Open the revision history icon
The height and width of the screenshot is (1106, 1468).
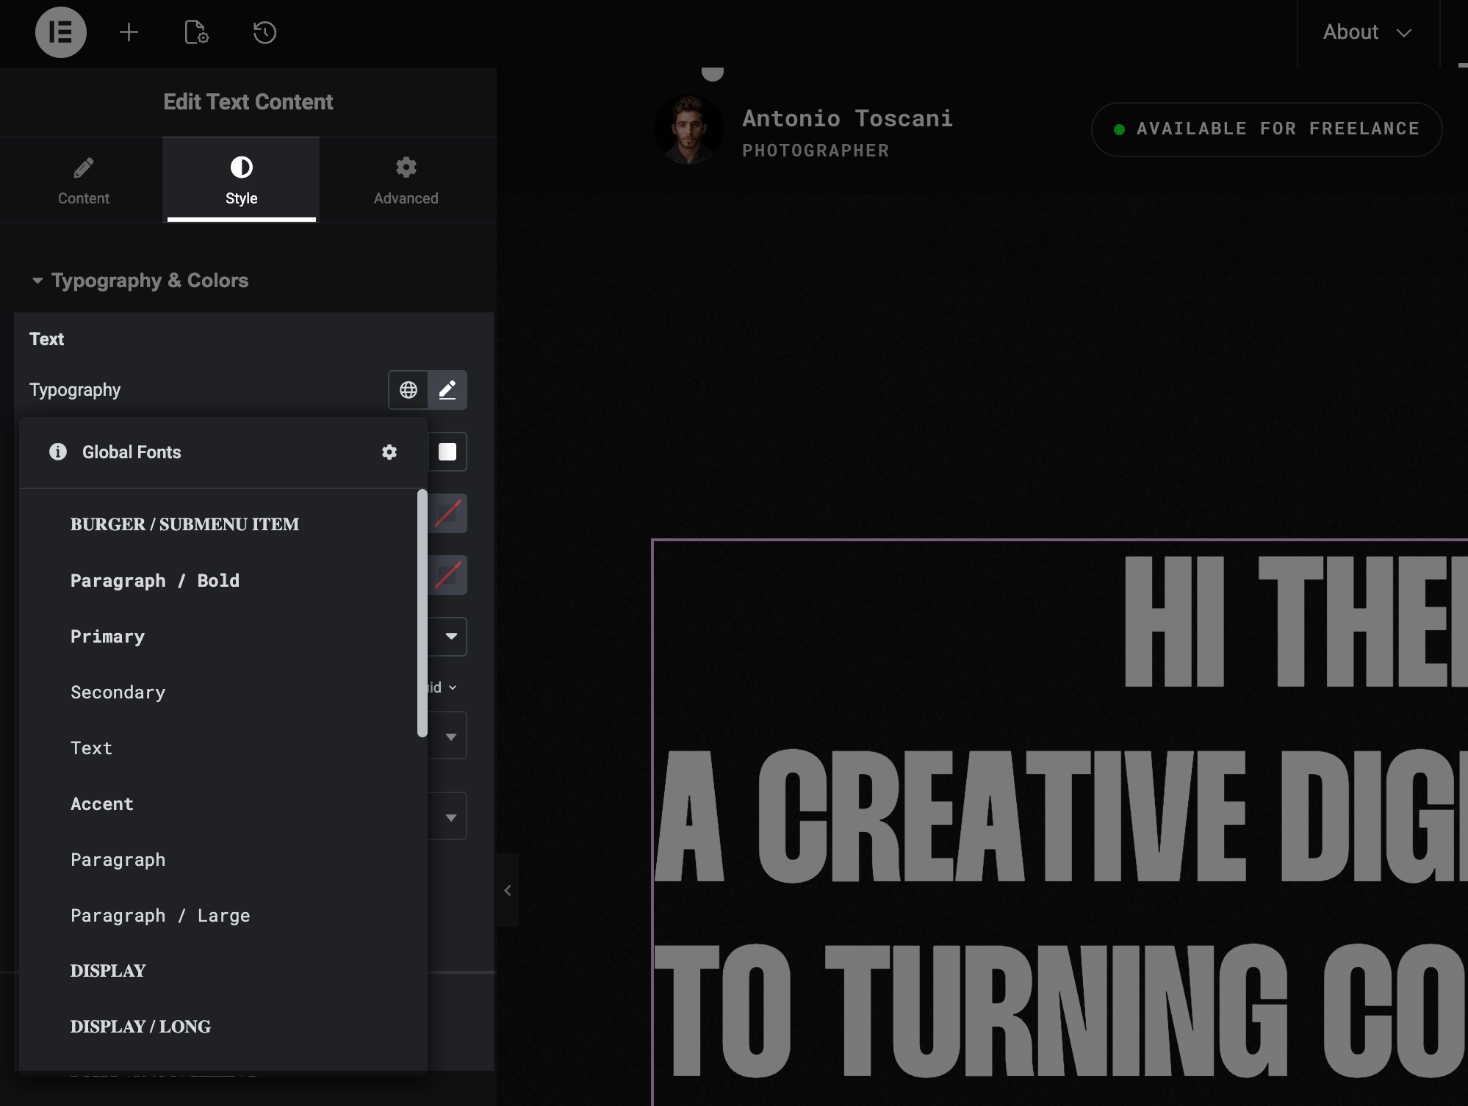click(x=265, y=32)
